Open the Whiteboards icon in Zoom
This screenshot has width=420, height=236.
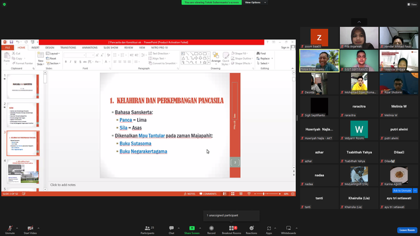[x=289, y=228]
